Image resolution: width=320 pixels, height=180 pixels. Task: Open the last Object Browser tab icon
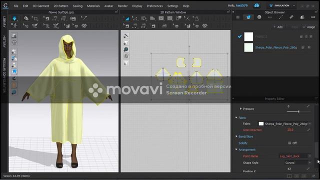(x=313, y=17)
